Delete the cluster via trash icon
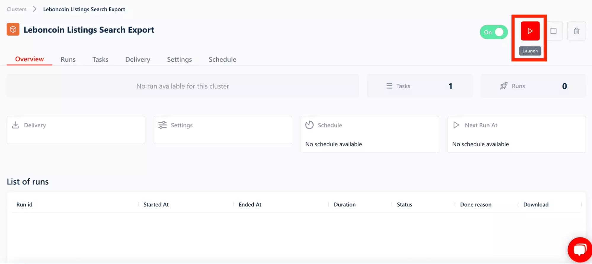 [x=576, y=31]
